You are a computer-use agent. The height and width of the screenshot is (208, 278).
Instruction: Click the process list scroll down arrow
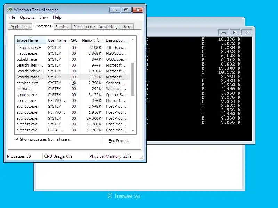pyautogui.click(x=133, y=131)
